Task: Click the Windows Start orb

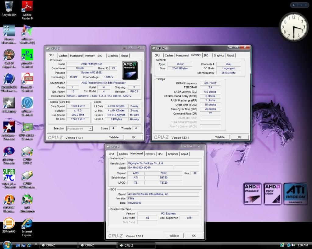Action: point(7,245)
